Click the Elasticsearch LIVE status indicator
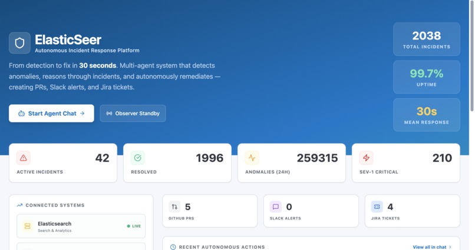This screenshot has width=475, height=250. click(134, 226)
